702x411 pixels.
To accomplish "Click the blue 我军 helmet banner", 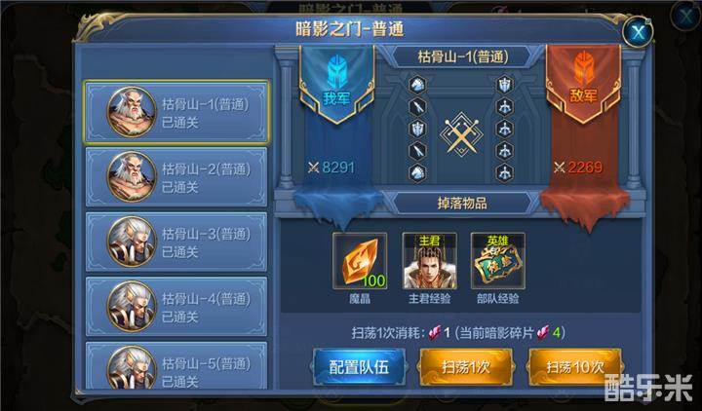I will click(336, 85).
